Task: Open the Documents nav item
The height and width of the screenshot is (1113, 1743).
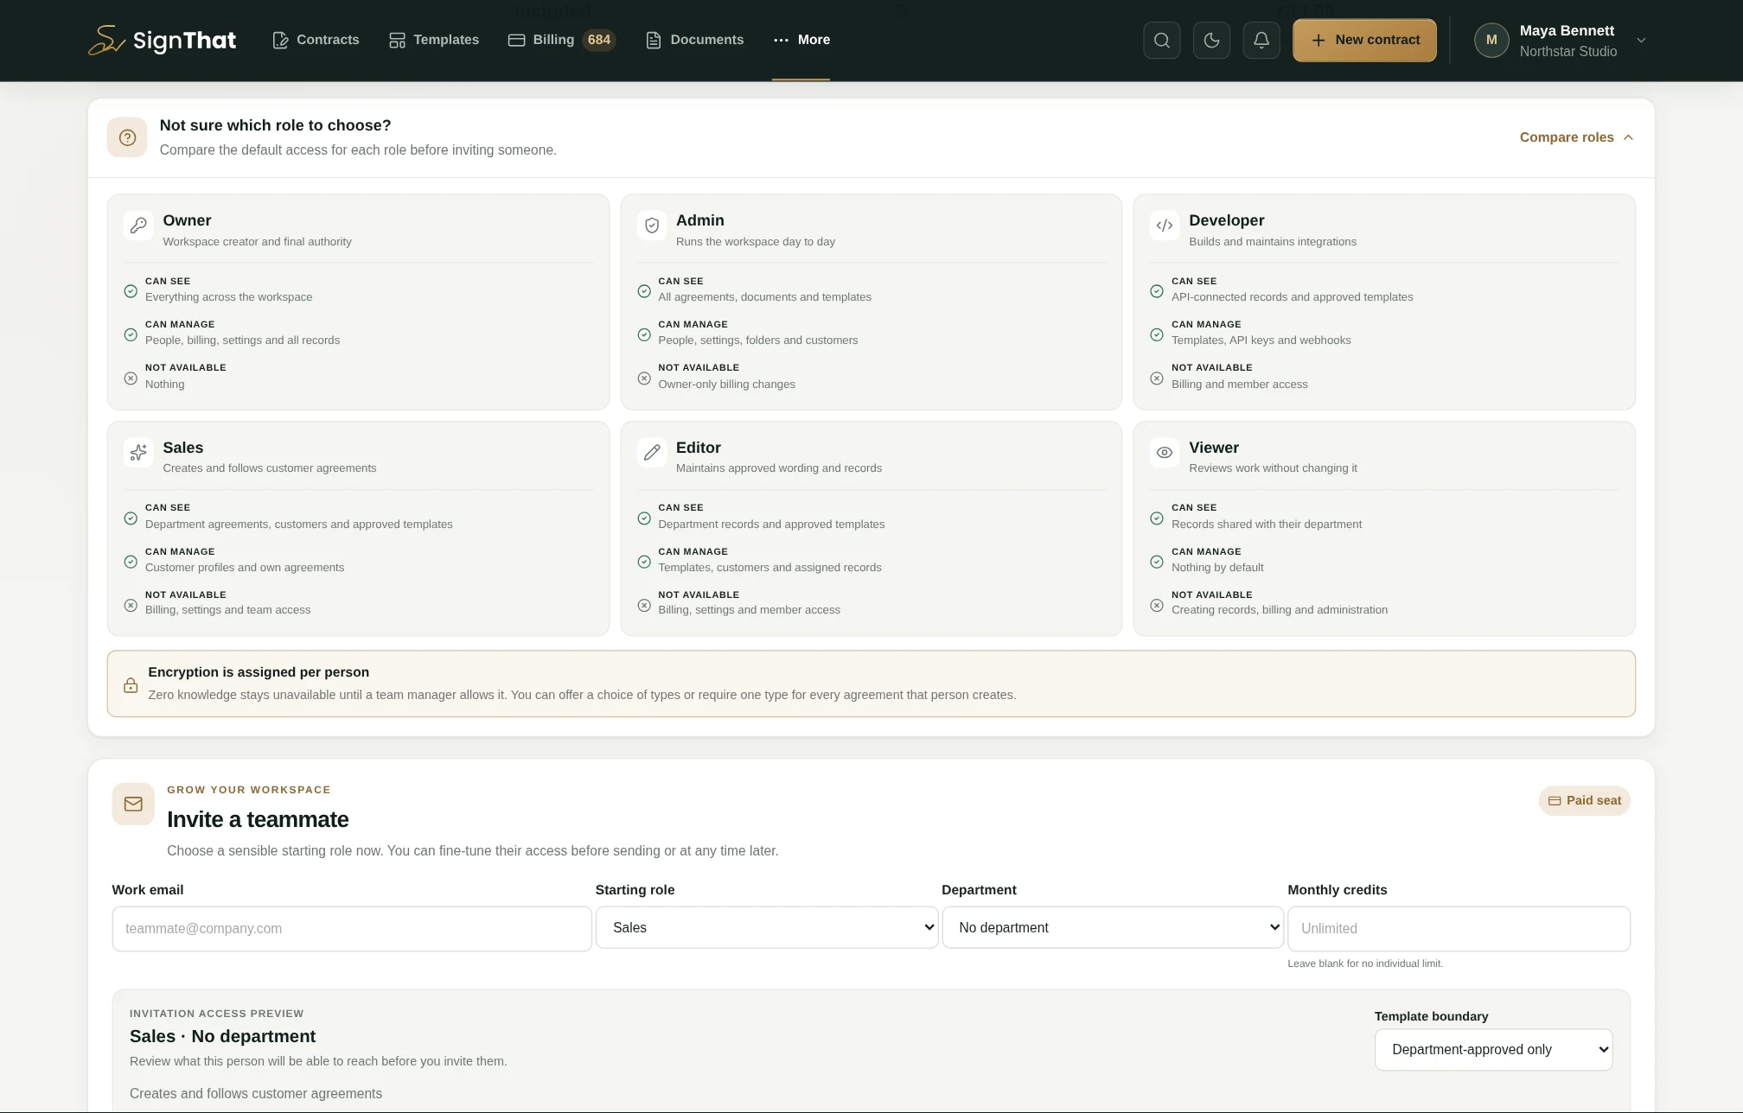Action: 694,40
